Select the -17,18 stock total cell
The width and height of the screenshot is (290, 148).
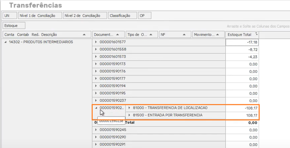(x=242, y=42)
